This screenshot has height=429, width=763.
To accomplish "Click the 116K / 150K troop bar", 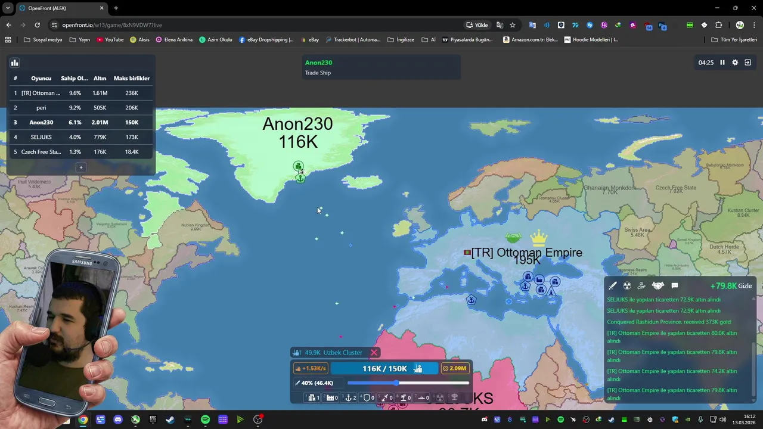I will [384, 369].
